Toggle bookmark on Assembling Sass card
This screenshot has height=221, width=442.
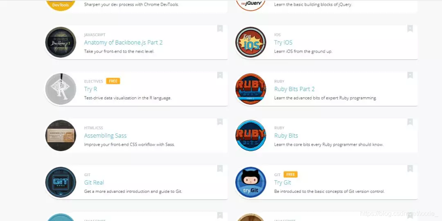[220, 122]
